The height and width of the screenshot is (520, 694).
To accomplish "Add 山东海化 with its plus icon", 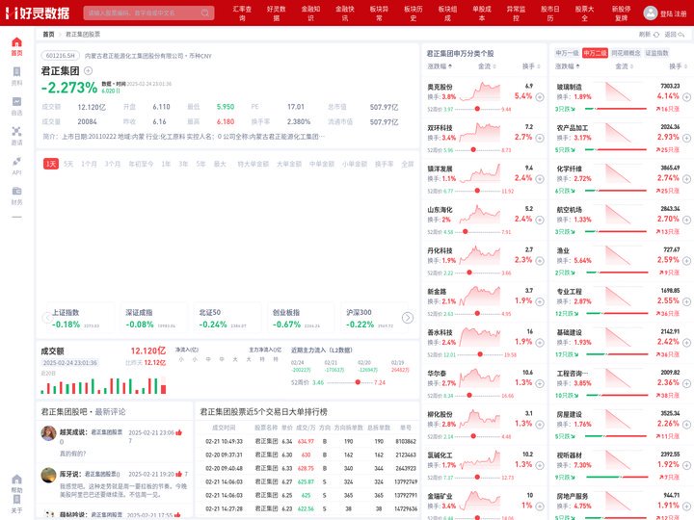I will [x=540, y=220].
